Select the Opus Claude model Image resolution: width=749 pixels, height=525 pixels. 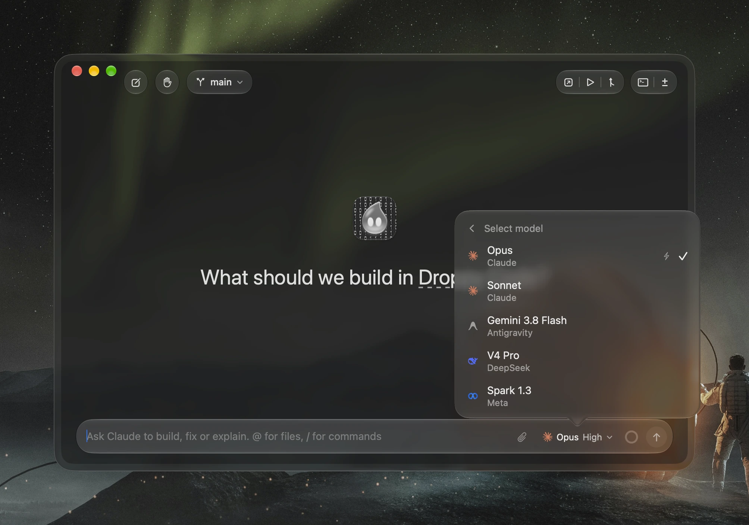click(x=577, y=256)
